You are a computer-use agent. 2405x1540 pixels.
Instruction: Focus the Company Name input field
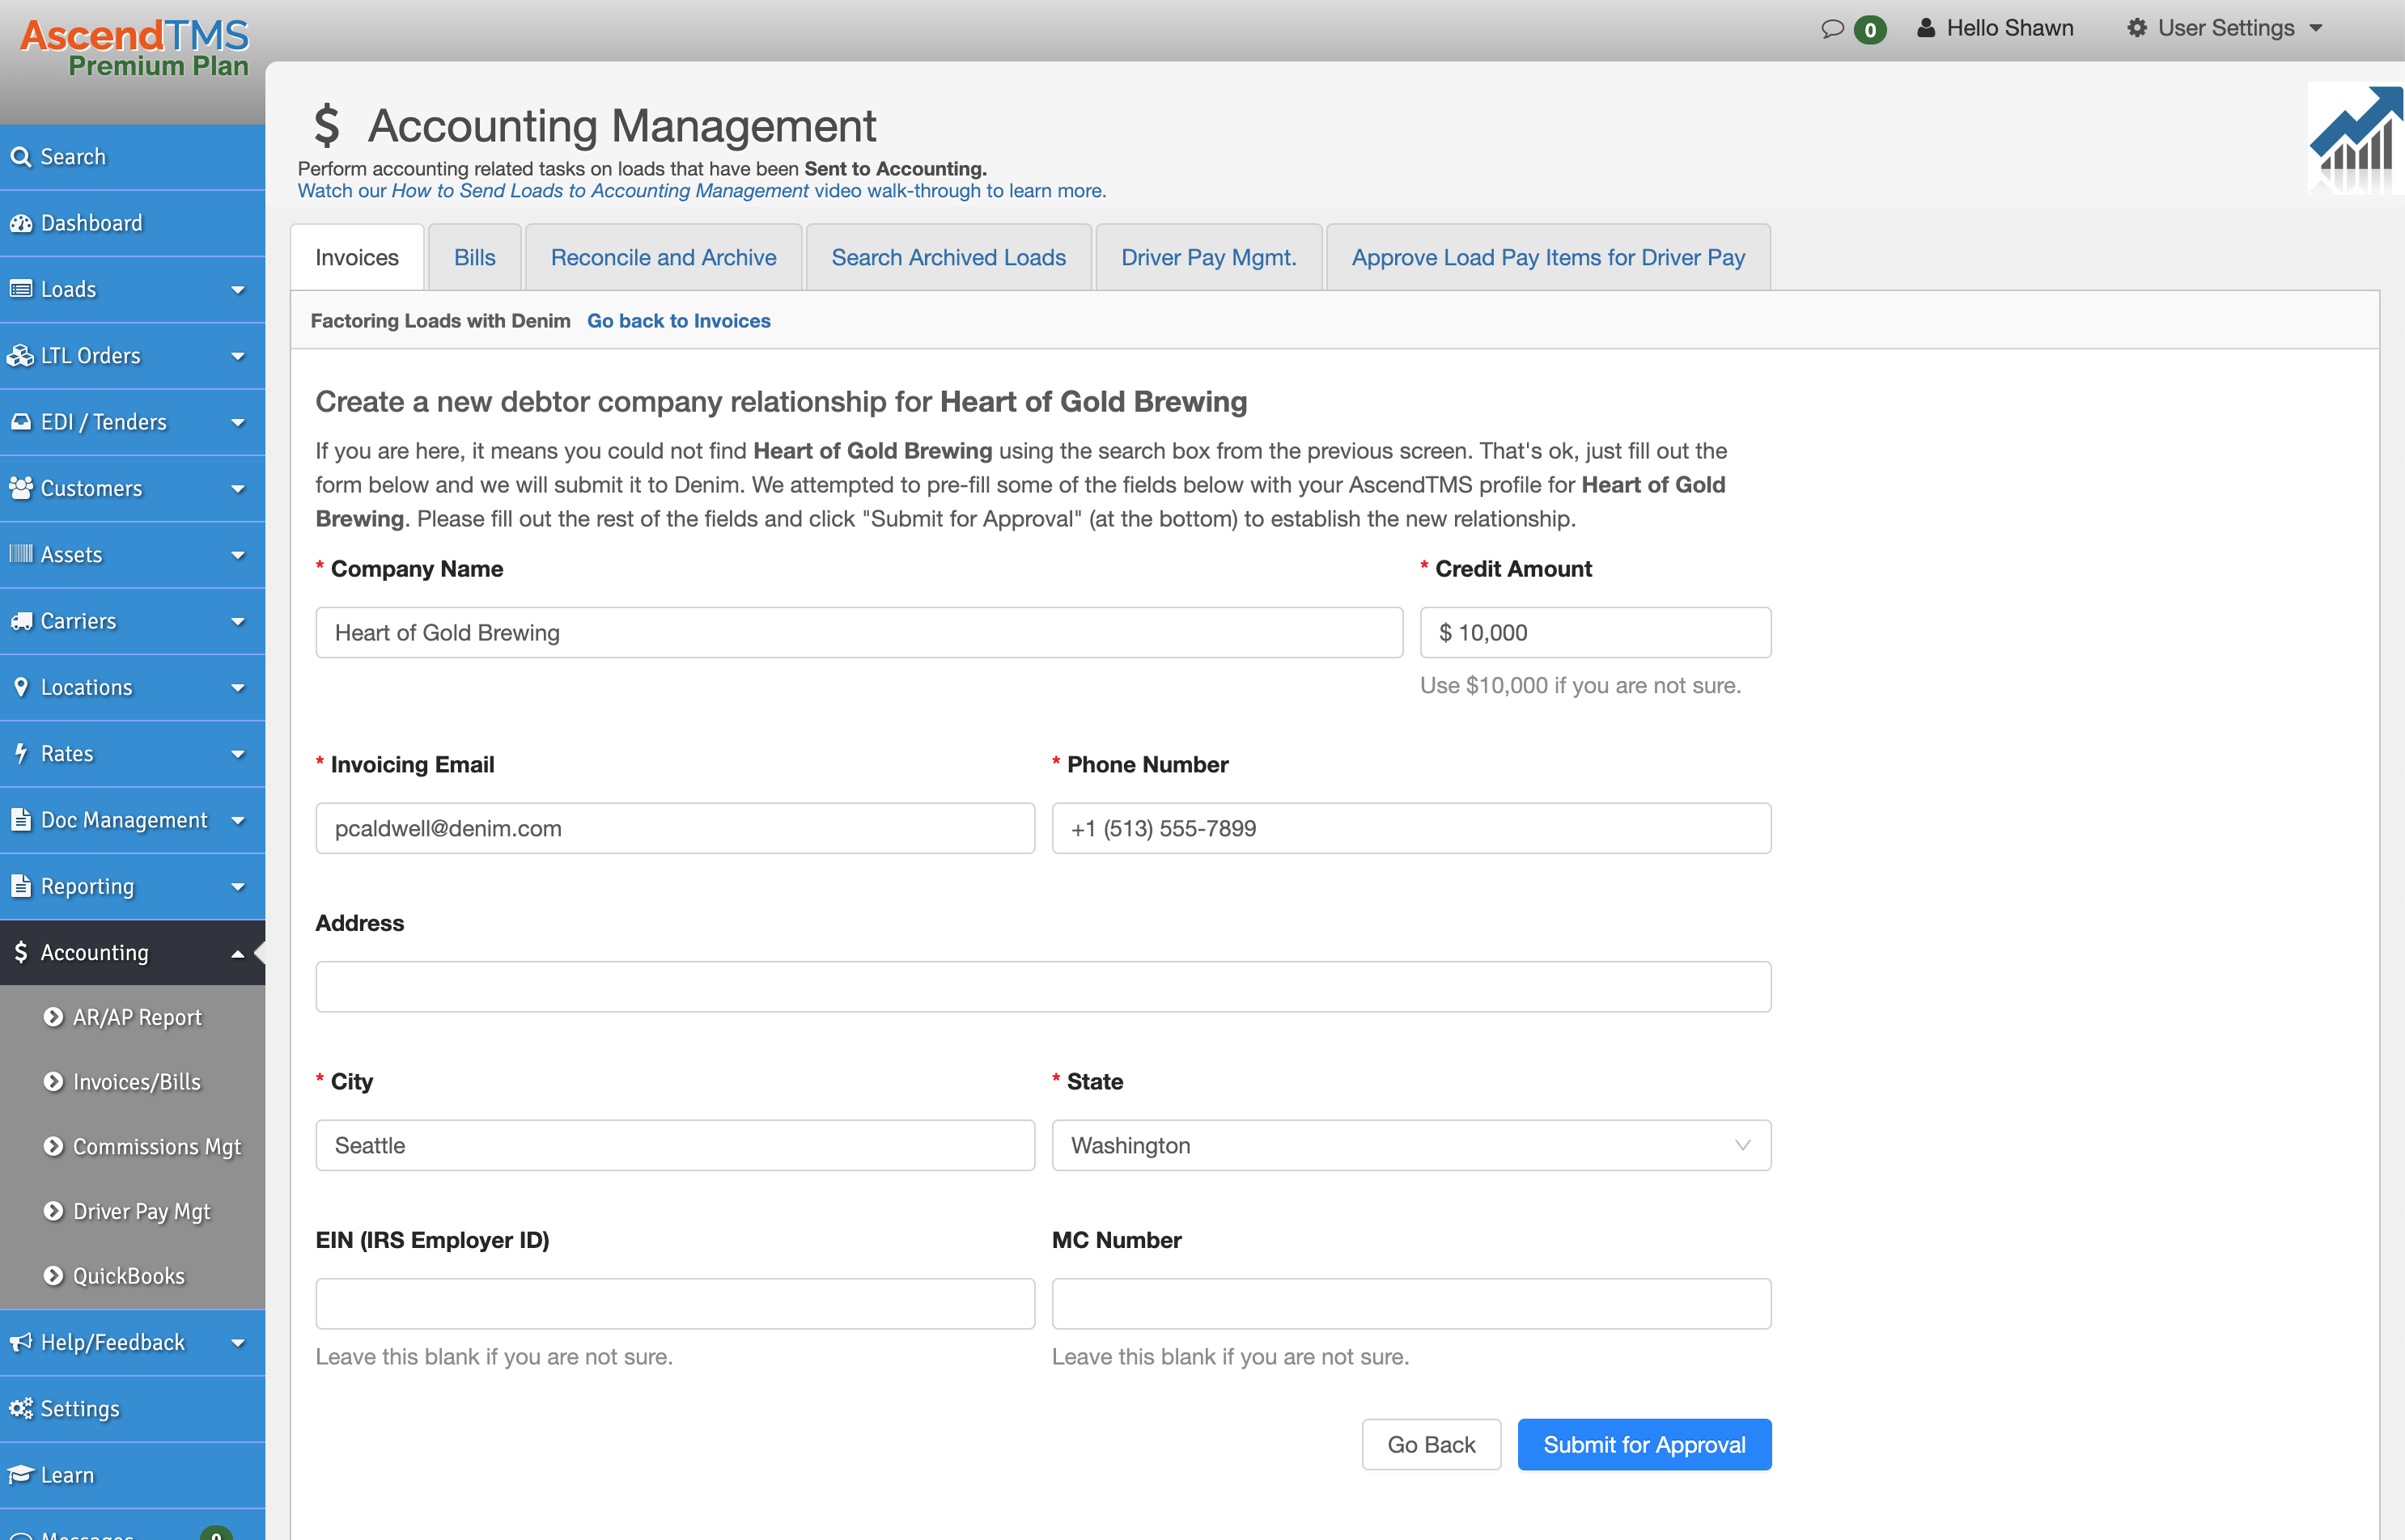click(859, 632)
